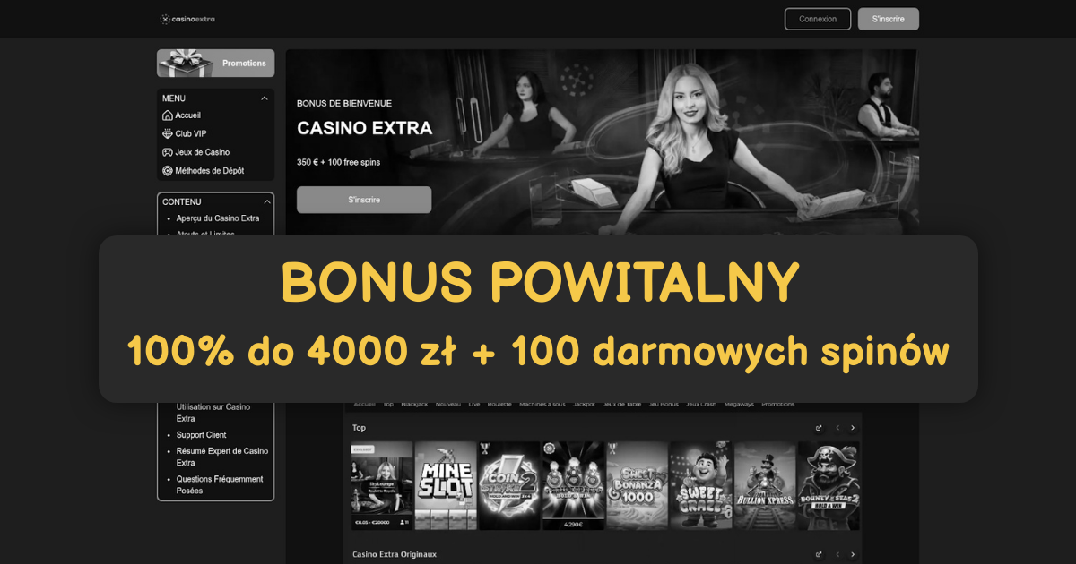The height and width of the screenshot is (564, 1076).
Task: Open the Top section external link icon
Action: pyautogui.click(x=819, y=428)
